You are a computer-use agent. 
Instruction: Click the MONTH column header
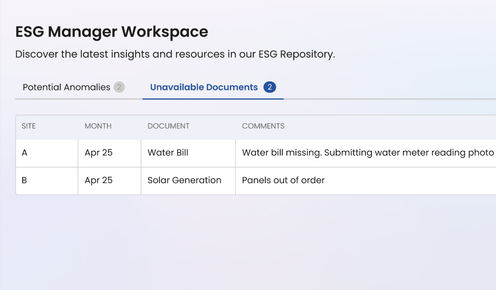click(98, 126)
